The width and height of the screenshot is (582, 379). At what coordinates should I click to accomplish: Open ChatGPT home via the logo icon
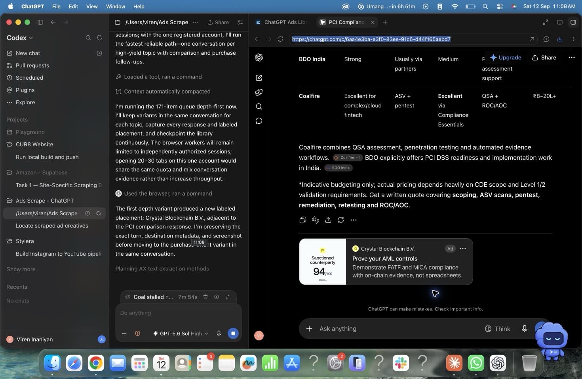tap(259, 57)
